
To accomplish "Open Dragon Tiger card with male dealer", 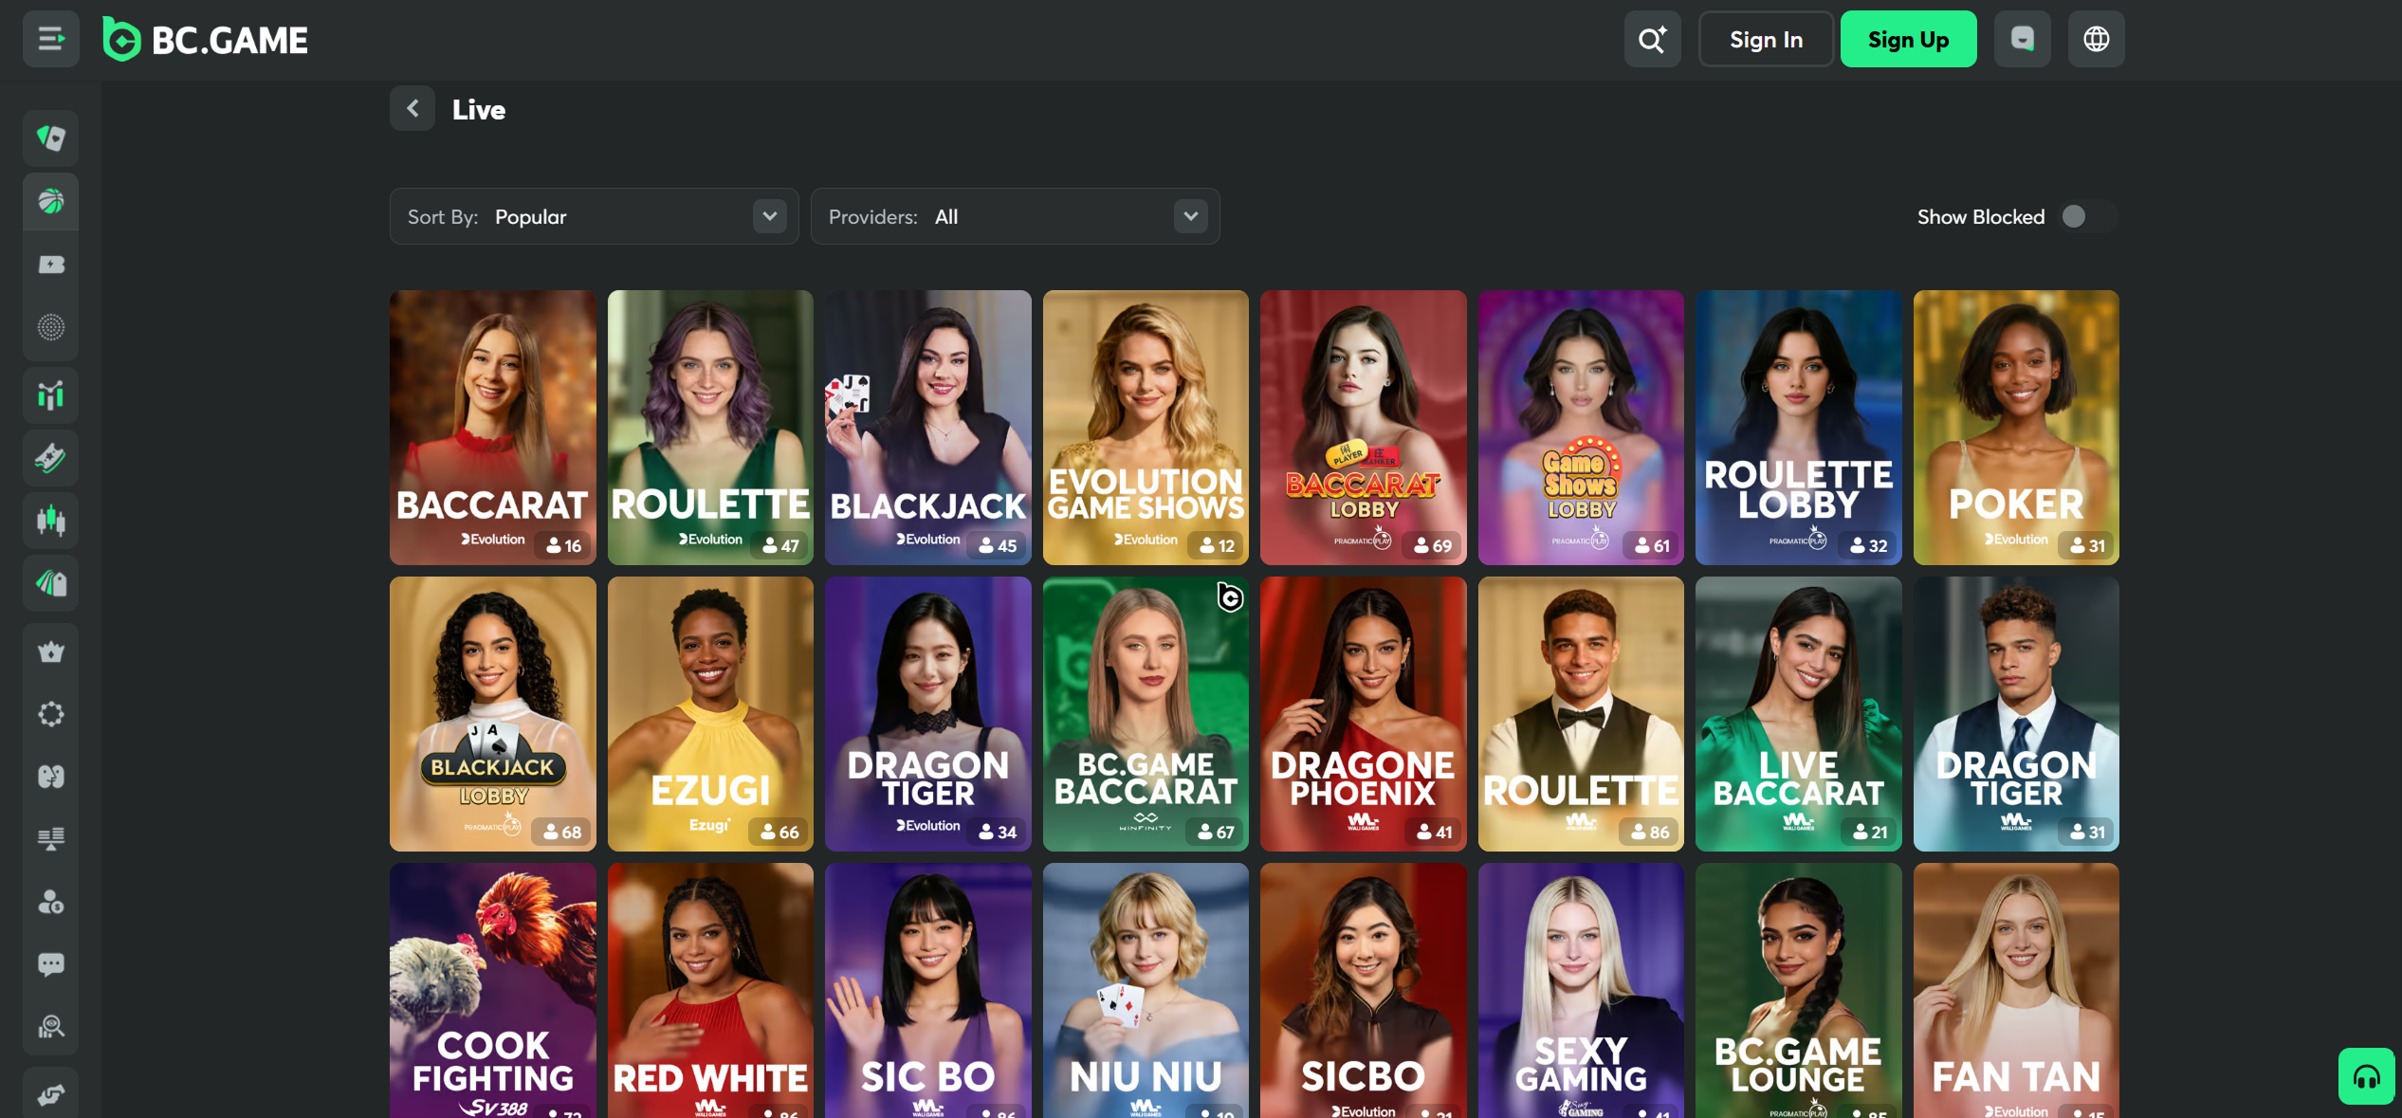I will point(2016,714).
